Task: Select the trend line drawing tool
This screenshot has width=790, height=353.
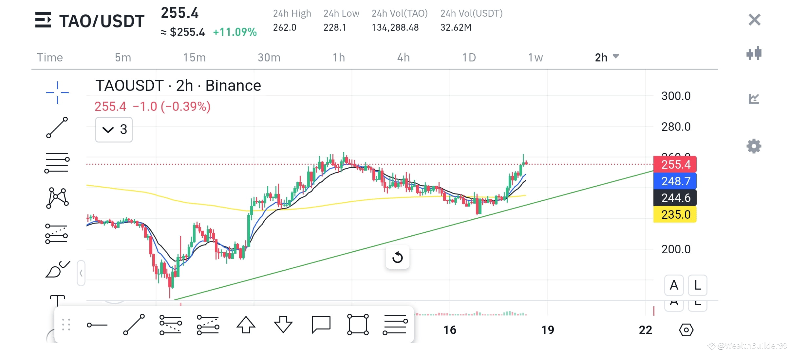Action: pos(57,127)
